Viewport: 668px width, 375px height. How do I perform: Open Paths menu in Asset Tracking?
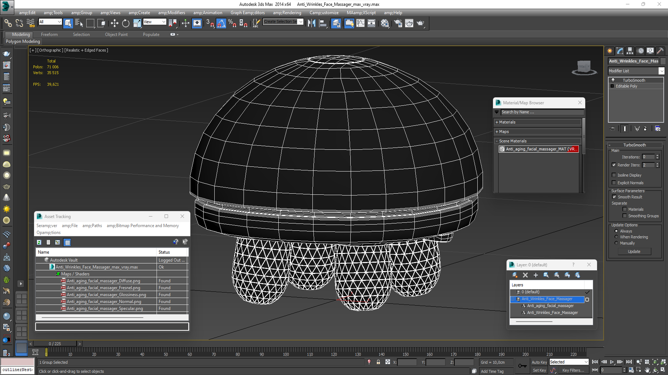[x=92, y=226]
